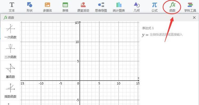Close the 函数 panel
This screenshot has width=199, height=105.
coord(194,18)
